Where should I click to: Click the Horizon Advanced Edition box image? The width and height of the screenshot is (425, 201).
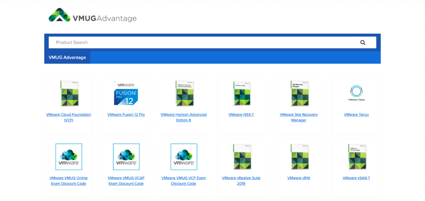coord(184,94)
